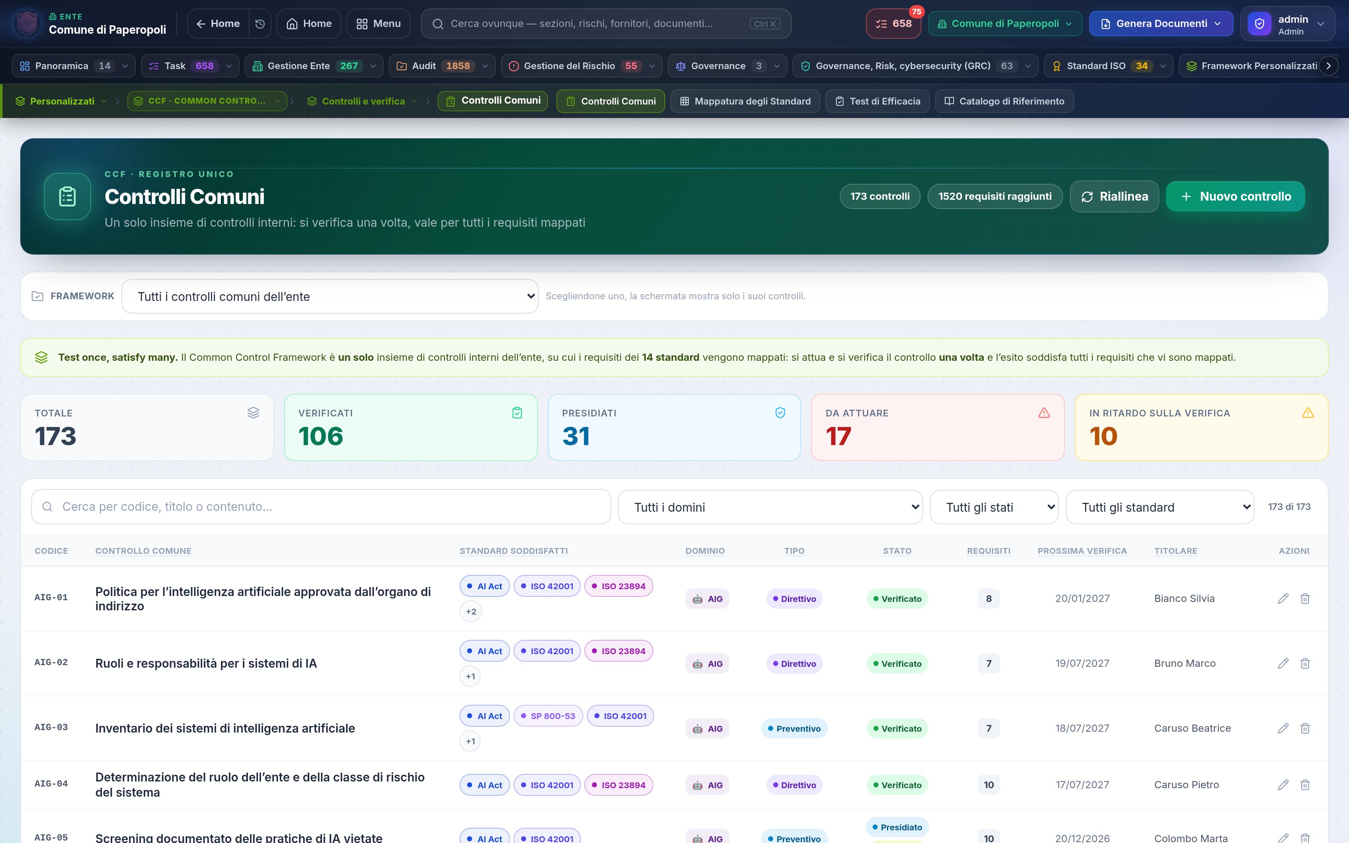Click the shield icon on the Presidiati card
This screenshot has height=843, width=1349.
780,413
